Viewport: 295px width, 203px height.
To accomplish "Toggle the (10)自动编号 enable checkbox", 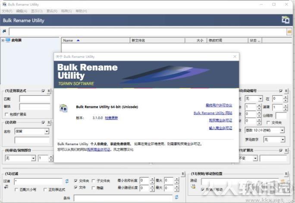I will pos(281,91).
